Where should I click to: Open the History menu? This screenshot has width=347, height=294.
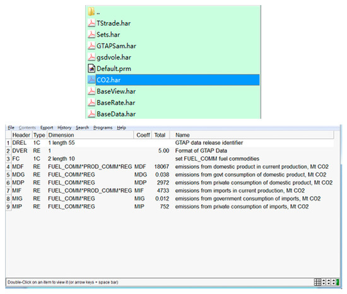point(64,128)
